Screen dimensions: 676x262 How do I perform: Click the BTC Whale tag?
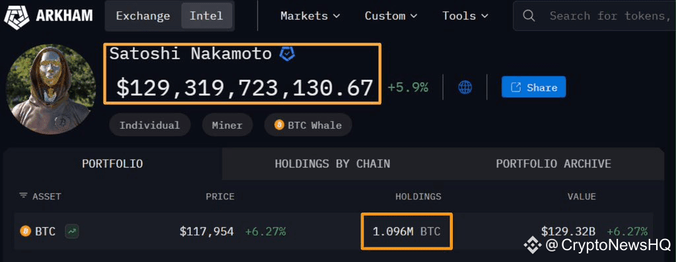click(308, 125)
